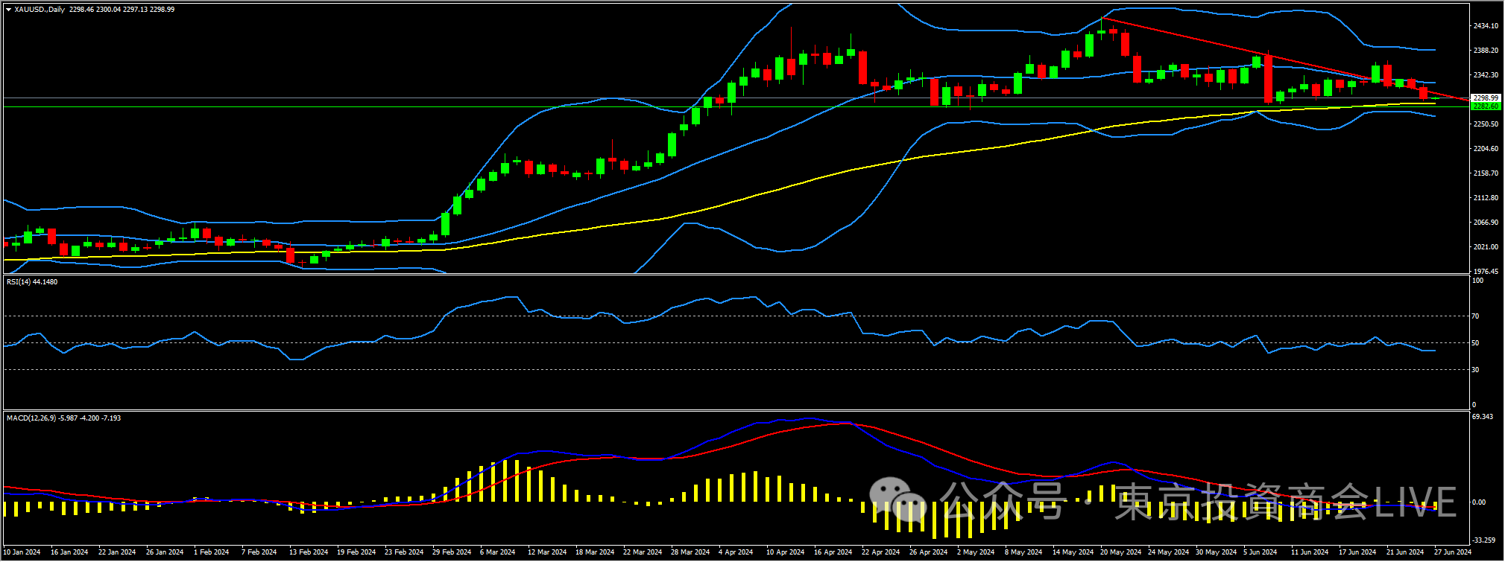Click the 2066.90 price axis label
Image resolution: width=1505 pixels, height=562 pixels.
tap(1486, 223)
